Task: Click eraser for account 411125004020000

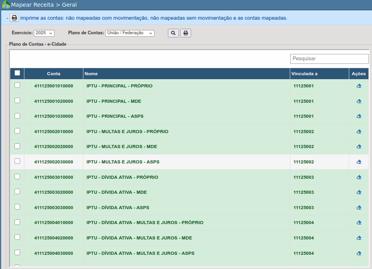Action: [x=359, y=238]
